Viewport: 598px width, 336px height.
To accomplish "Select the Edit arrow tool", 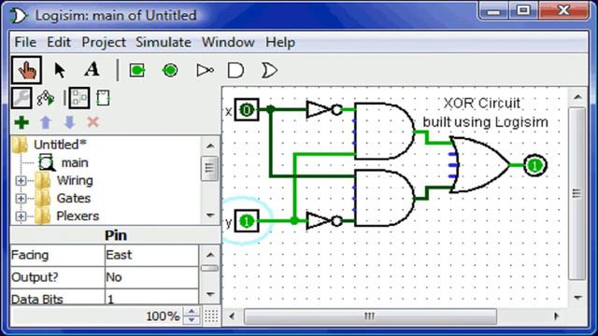I will click(59, 71).
